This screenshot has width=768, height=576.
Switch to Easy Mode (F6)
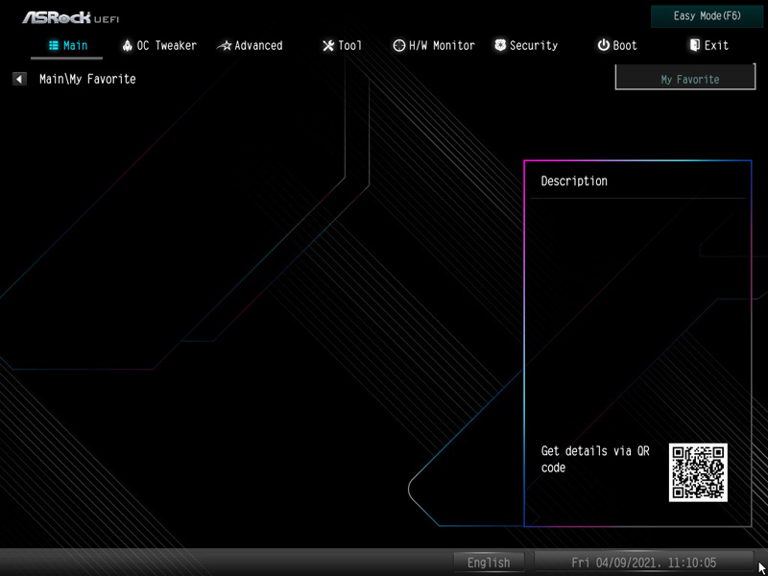707,16
